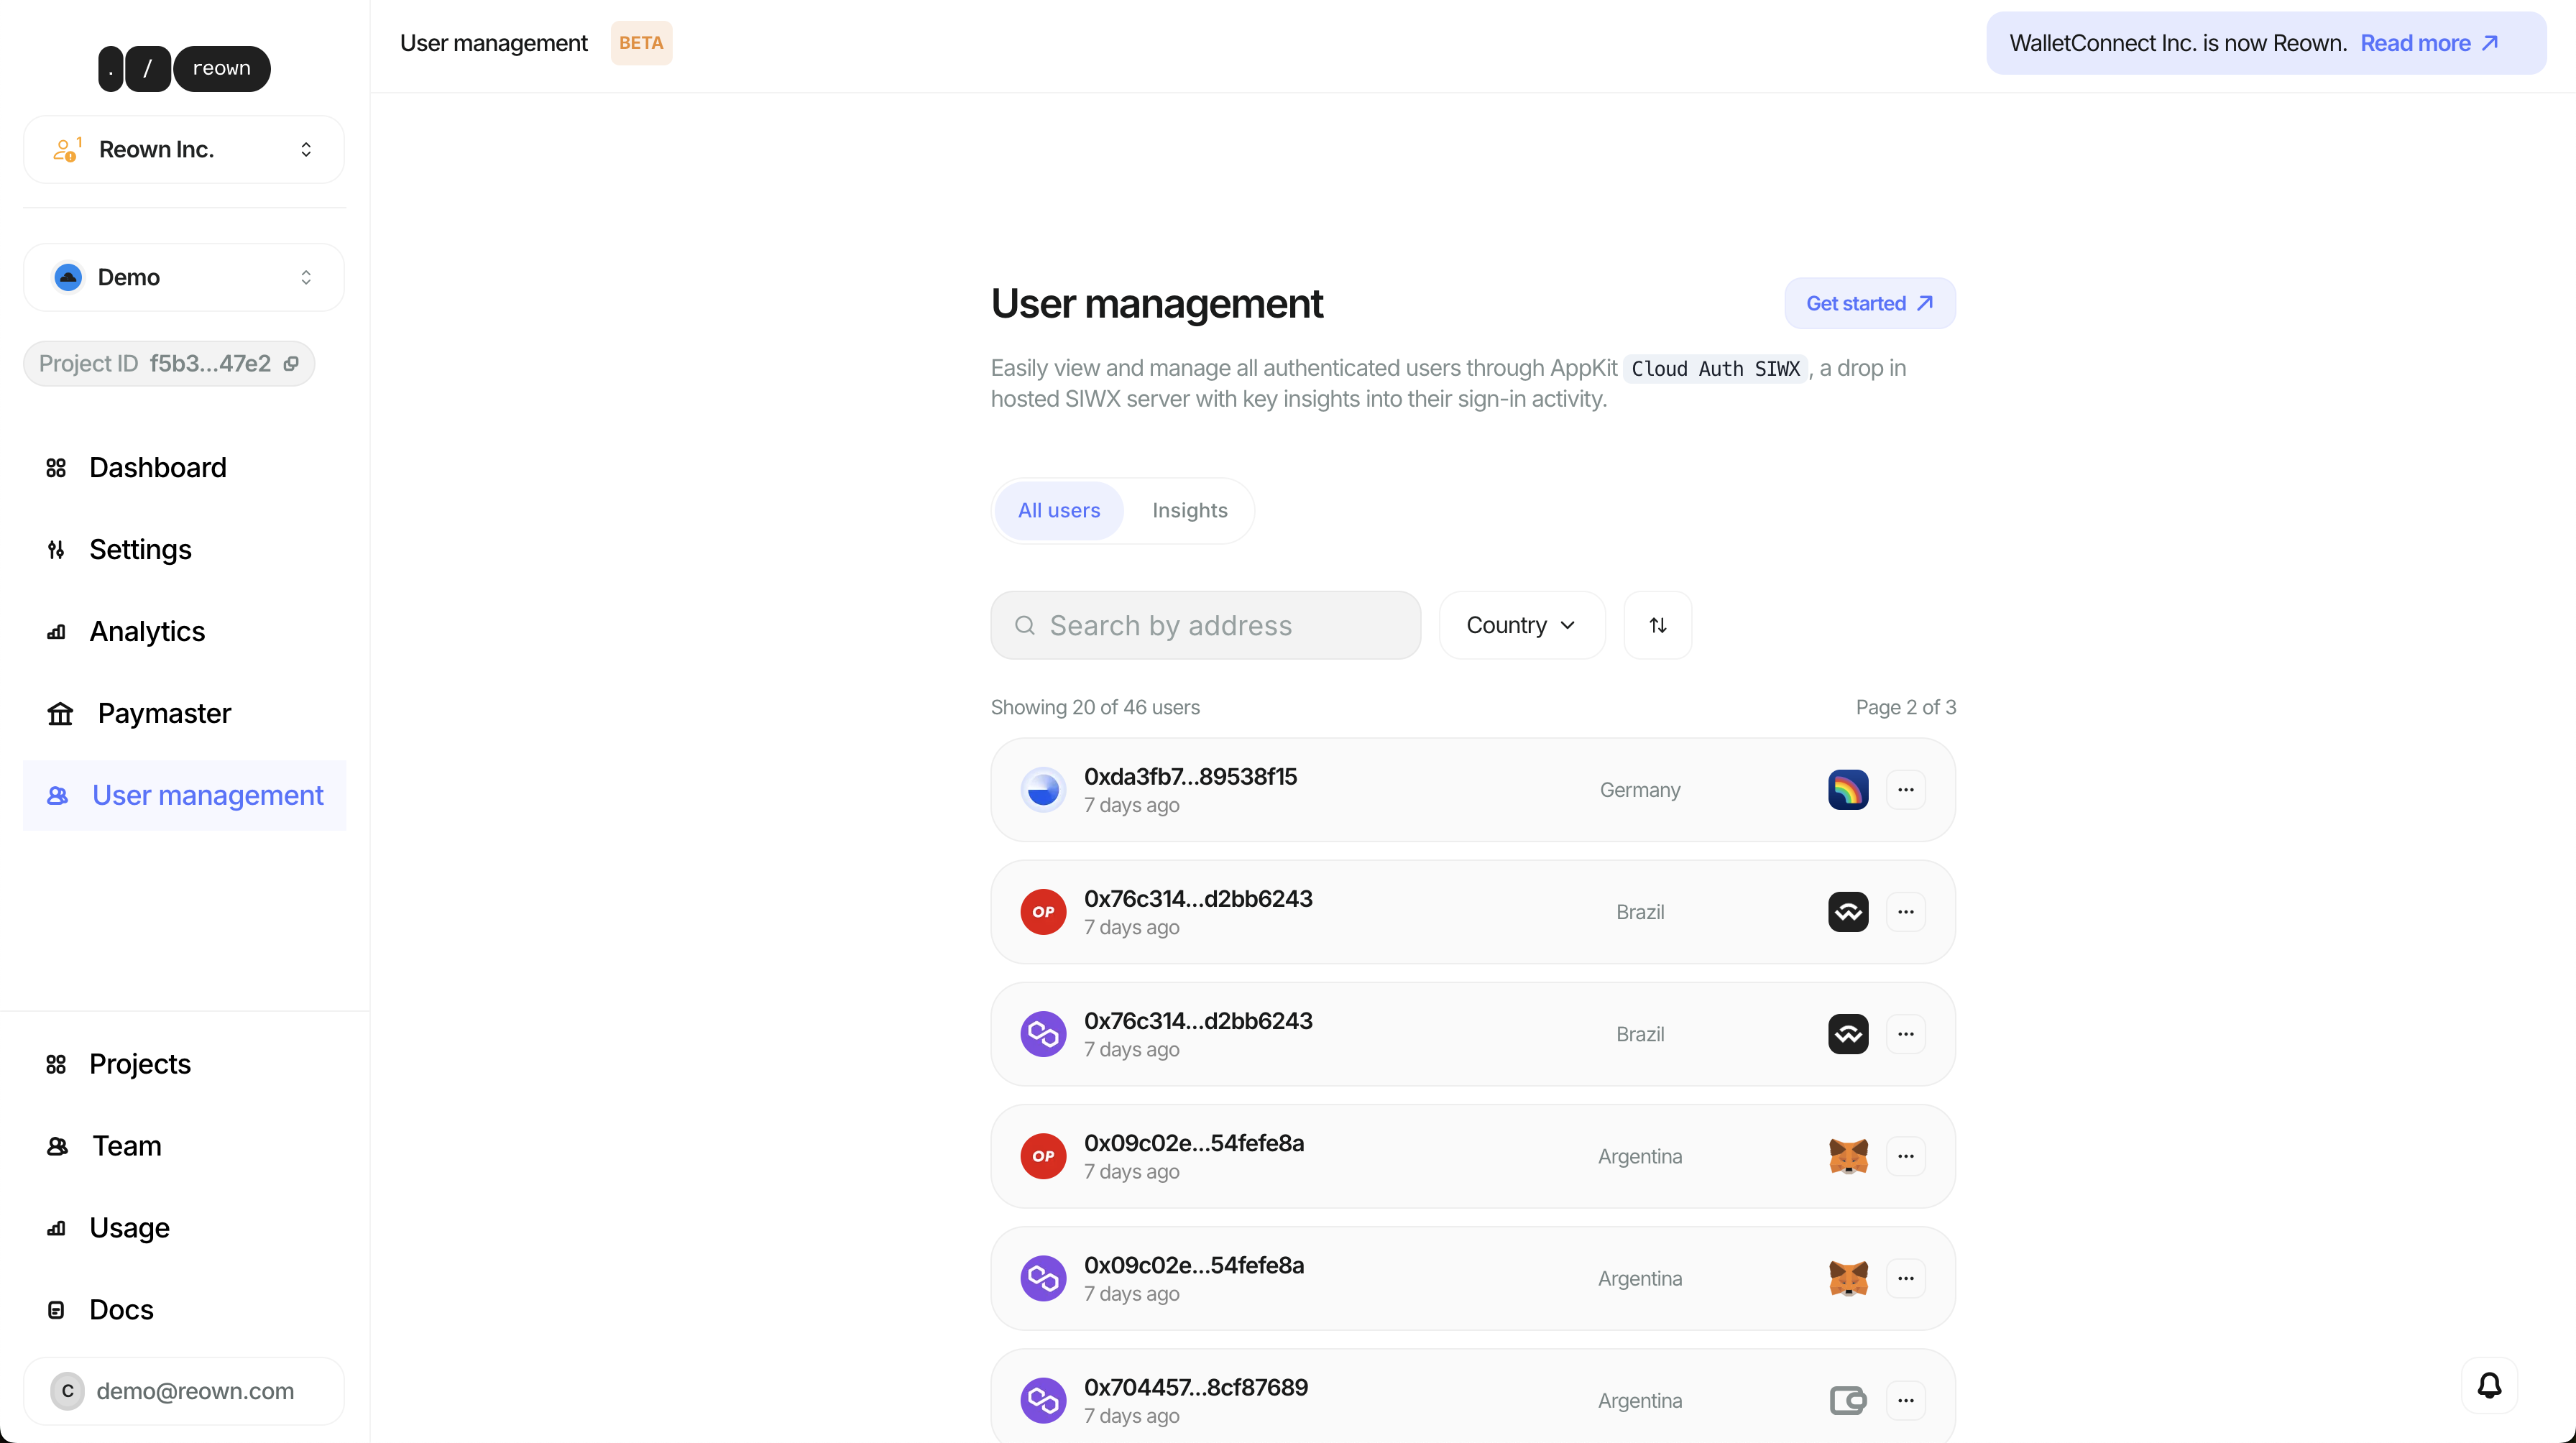This screenshot has width=2576, height=1443.
Task: Copy the Project ID using the copy icon
Action: [x=291, y=363]
